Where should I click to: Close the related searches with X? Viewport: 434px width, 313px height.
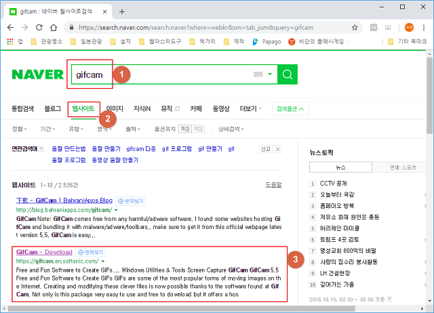click(277, 149)
